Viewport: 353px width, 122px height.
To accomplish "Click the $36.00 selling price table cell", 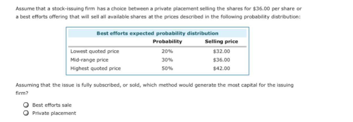I will coord(222,60).
